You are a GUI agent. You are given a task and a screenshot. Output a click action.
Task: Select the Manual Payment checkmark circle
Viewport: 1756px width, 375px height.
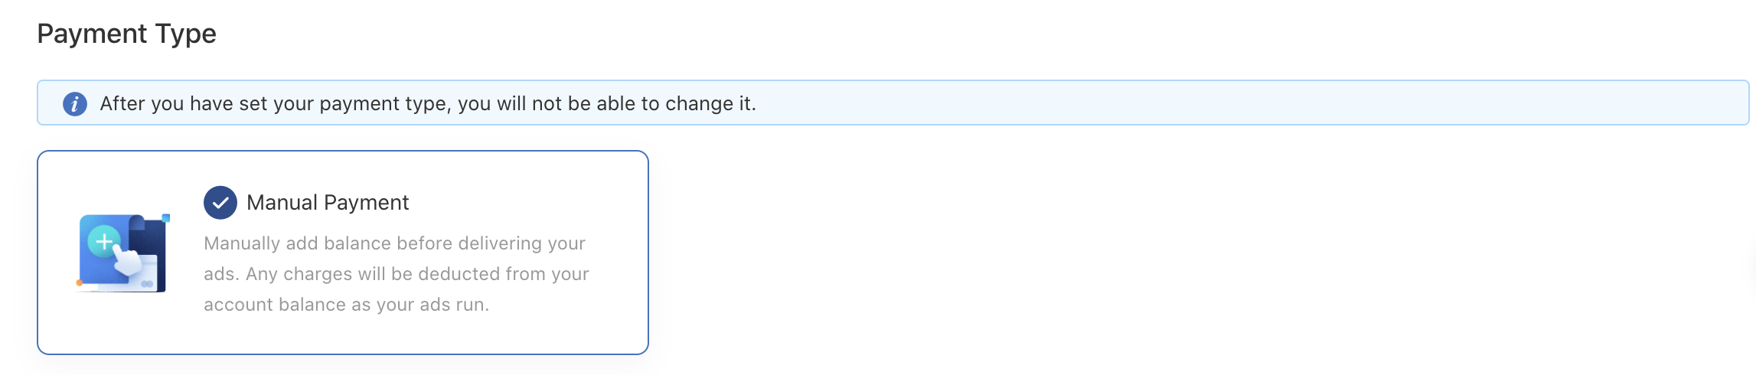[220, 203]
